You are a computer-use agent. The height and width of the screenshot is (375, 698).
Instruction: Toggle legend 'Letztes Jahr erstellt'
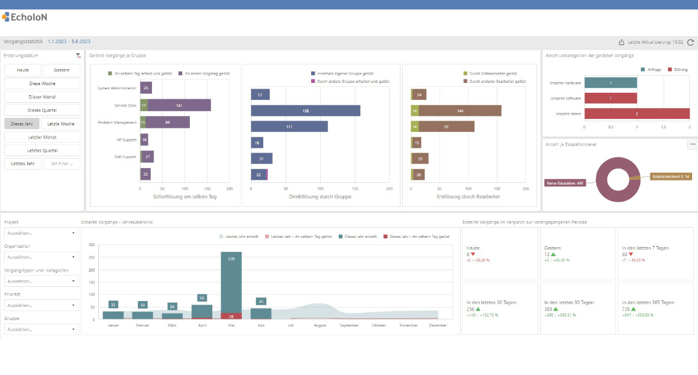coord(238,237)
